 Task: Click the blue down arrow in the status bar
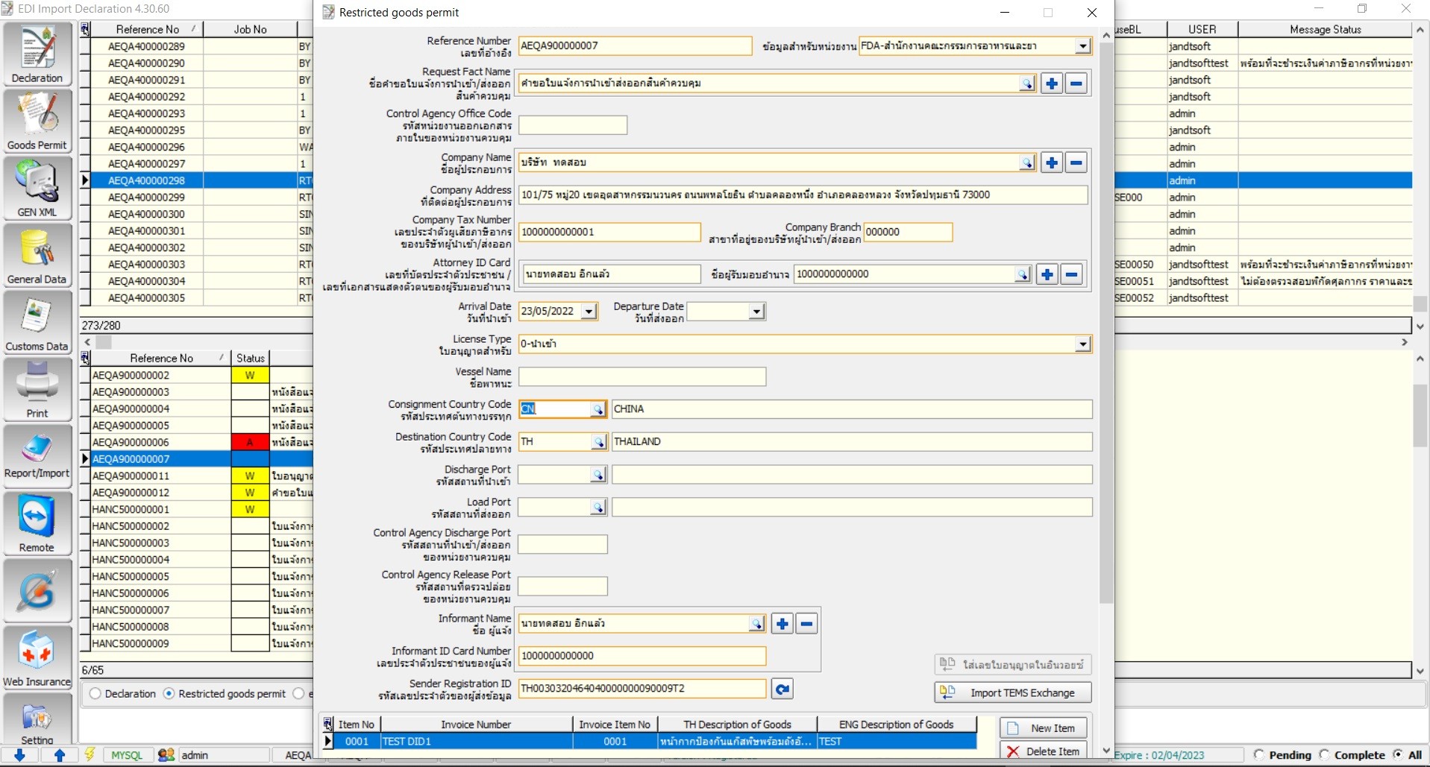pos(20,755)
